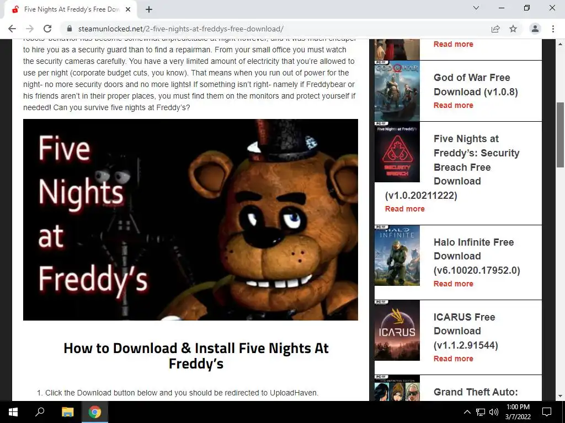The width and height of the screenshot is (565, 423).
Task: Open the ICARUS cover thumbnail
Action: pos(397,330)
